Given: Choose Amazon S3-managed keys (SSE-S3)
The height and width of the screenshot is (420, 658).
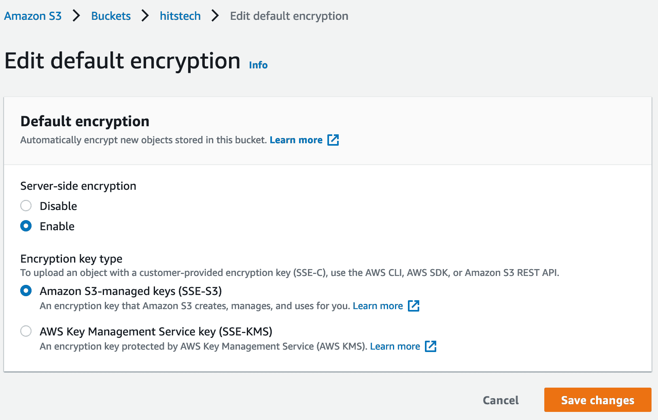Looking at the screenshot, I should point(26,291).
